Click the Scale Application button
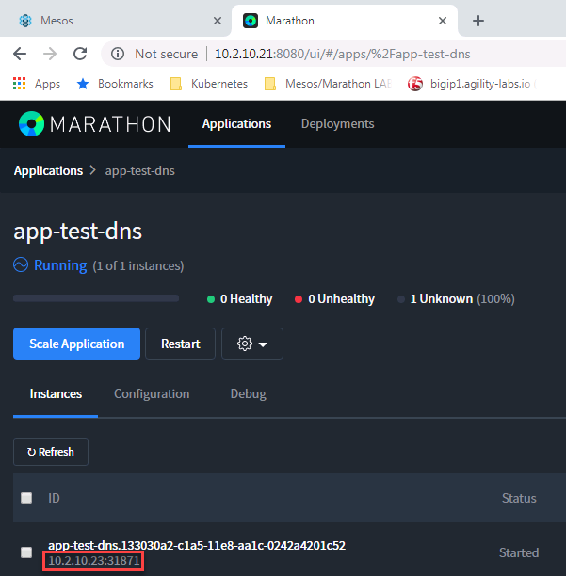This screenshot has height=576, width=566. pos(77,344)
